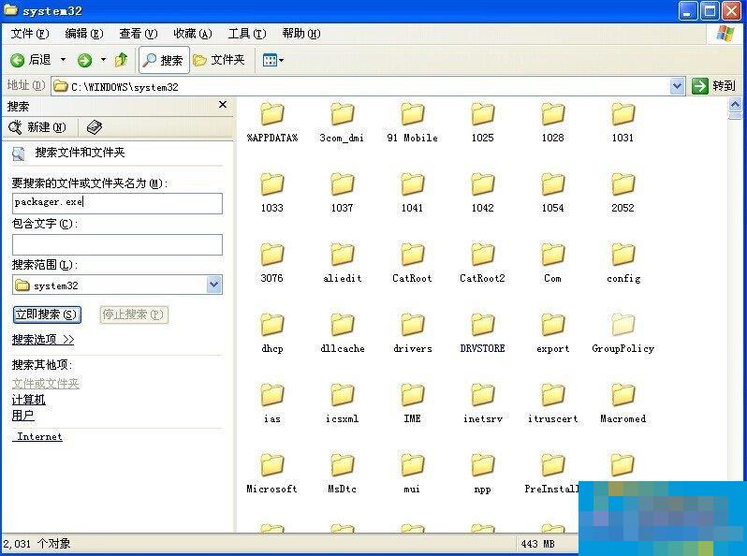This screenshot has width=747, height=556.
Task: Open the 编辑 menu
Action: click(x=84, y=34)
